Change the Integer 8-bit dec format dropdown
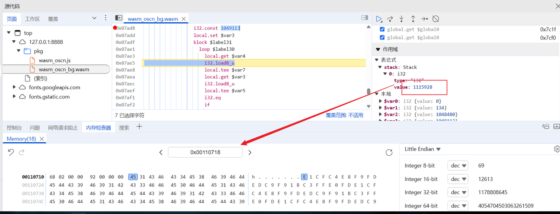The height and width of the screenshot is (214, 560). pos(458,166)
